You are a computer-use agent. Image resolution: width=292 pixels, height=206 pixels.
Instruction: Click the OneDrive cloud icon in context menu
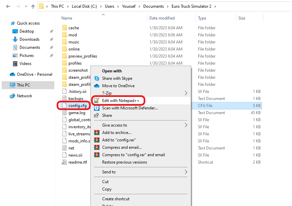pos(97,86)
